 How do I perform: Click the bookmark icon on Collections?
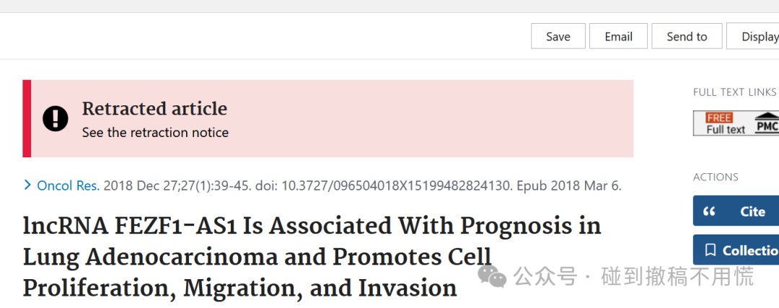click(x=710, y=250)
